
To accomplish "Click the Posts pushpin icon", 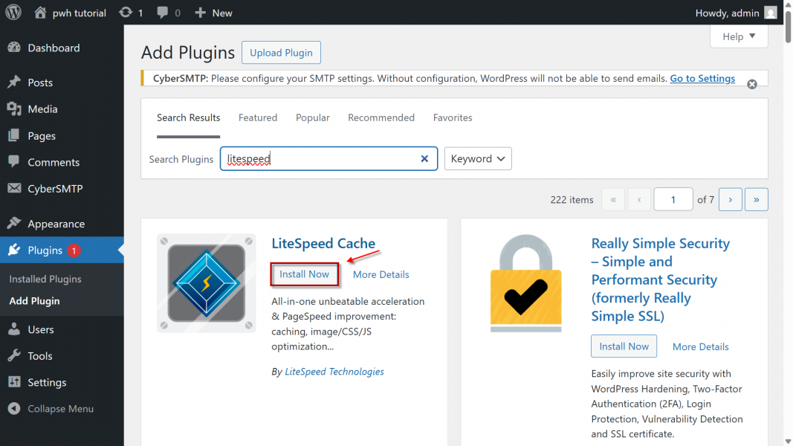I will click(x=14, y=82).
